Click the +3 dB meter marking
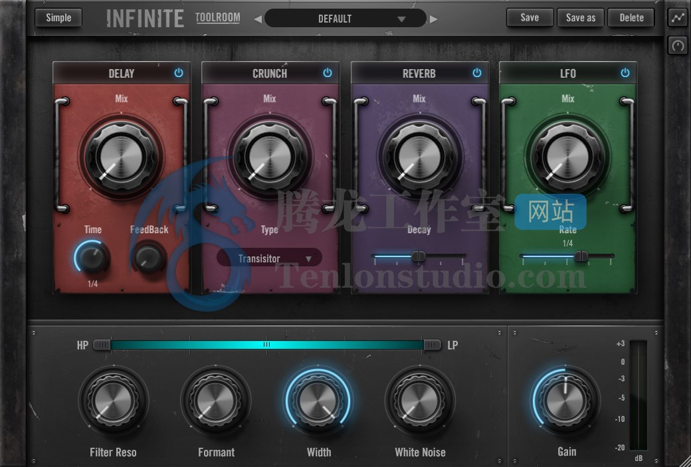Screen dimensions: 691x467 pyautogui.click(x=620, y=343)
